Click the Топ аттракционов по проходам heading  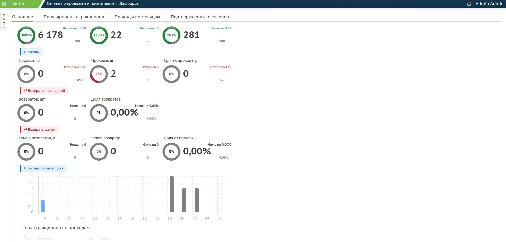56,228
